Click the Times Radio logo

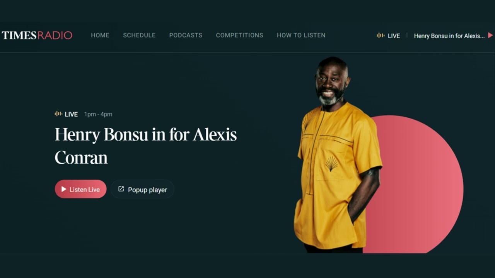pyautogui.click(x=37, y=35)
